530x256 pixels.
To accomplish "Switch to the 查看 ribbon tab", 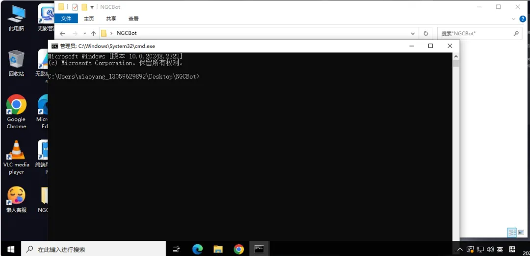I will 133,19.
